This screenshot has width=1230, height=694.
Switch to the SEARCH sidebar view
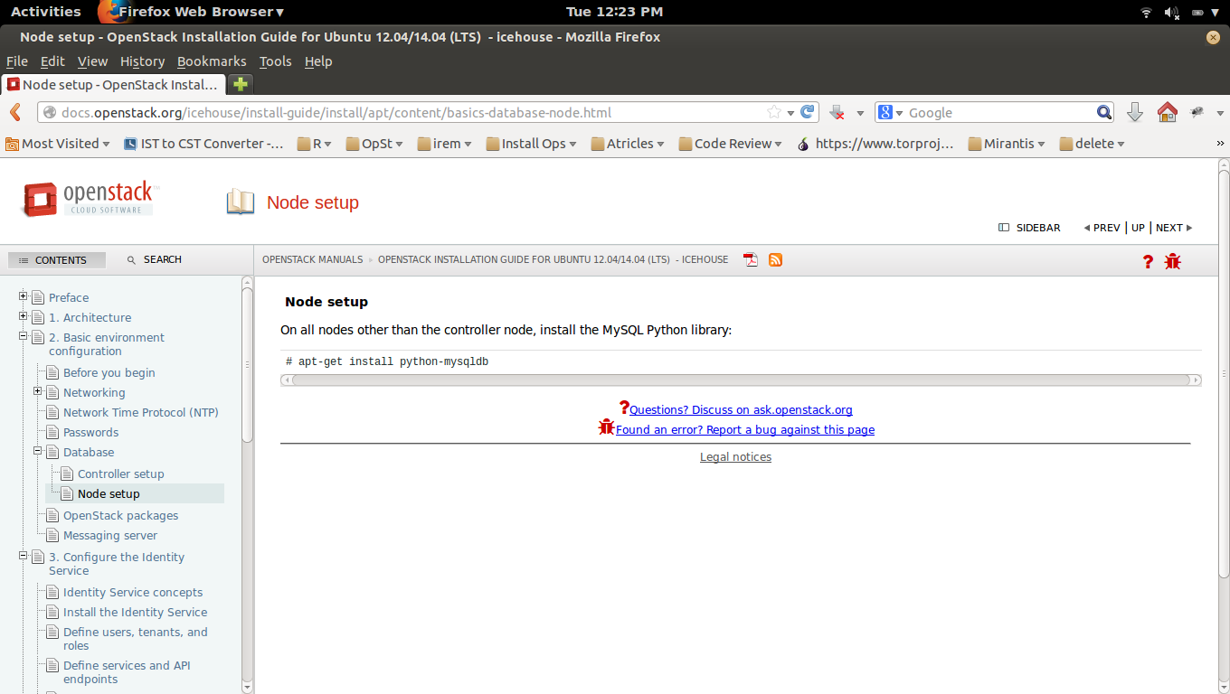point(155,259)
